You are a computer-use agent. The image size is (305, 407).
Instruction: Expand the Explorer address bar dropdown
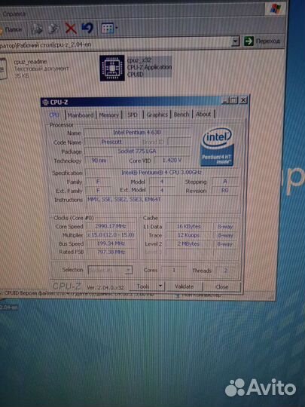(235, 41)
